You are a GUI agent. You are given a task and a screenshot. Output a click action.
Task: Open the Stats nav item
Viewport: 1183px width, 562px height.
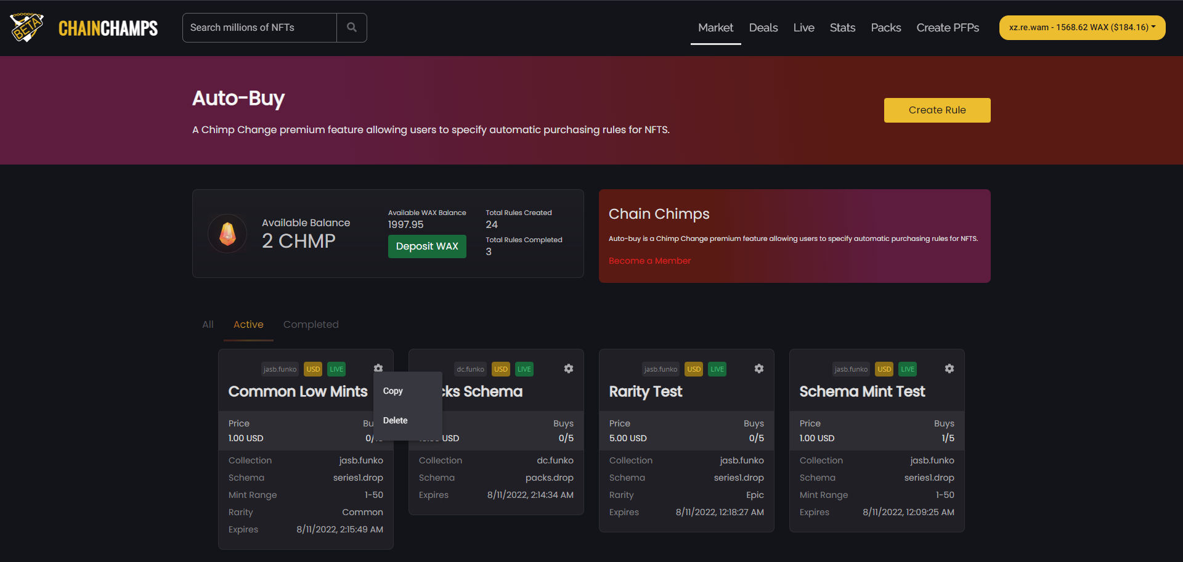click(x=842, y=28)
